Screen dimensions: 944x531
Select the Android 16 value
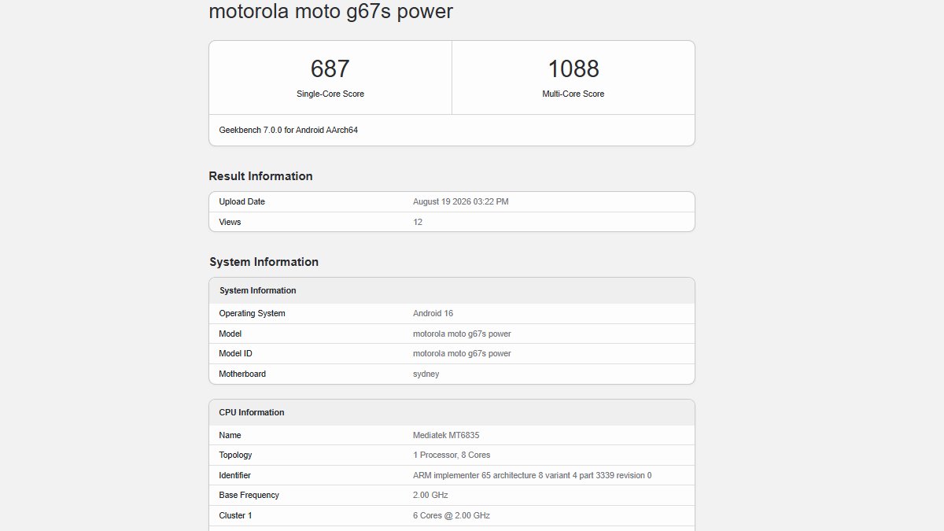(x=433, y=313)
